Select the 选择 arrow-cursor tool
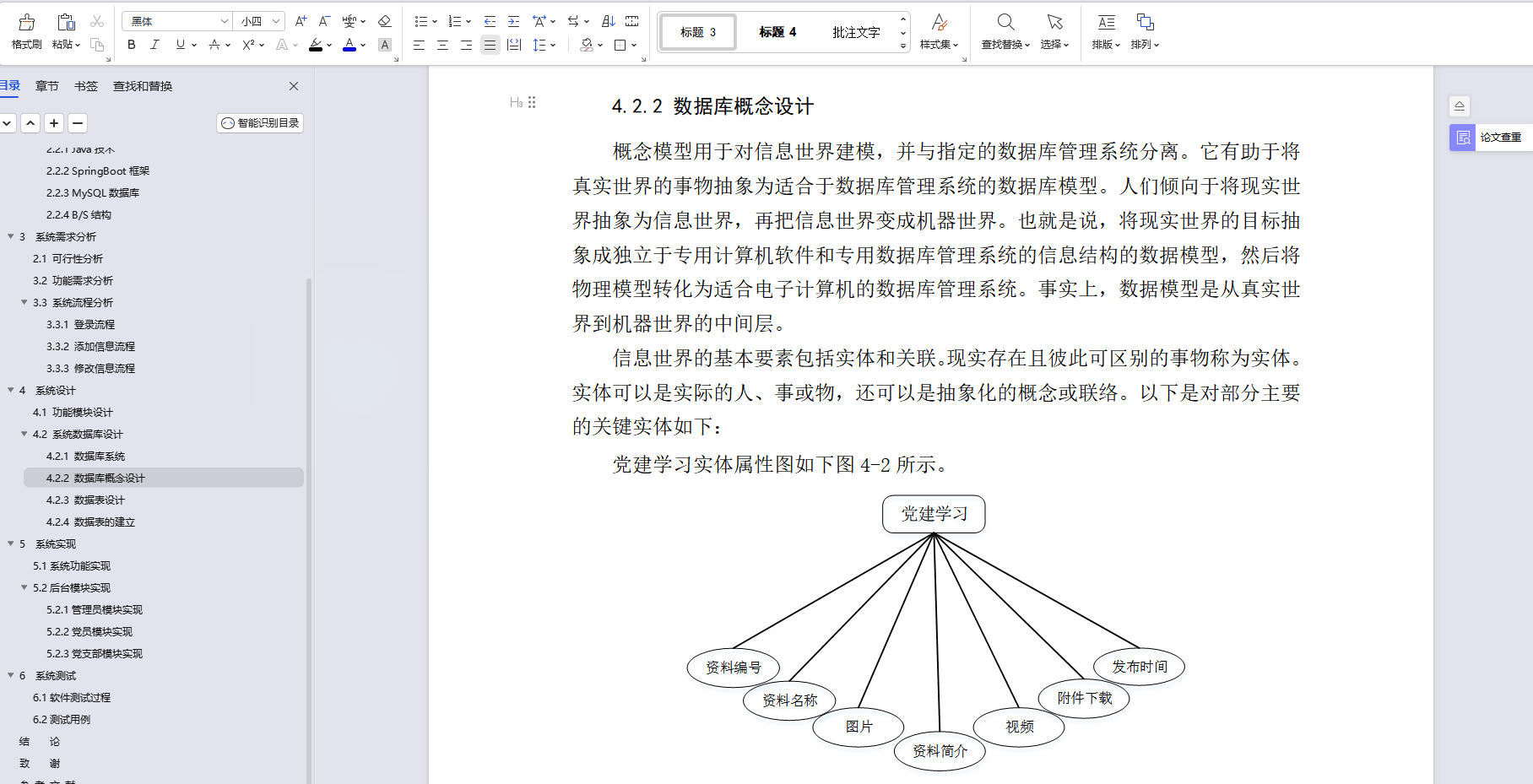 pyautogui.click(x=1054, y=32)
